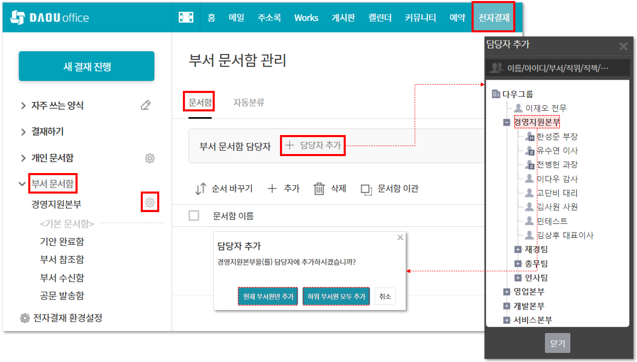Click the pencil edit icon beside 자주 쓰는 양식
This screenshot has height=362, width=637.
coord(145,105)
